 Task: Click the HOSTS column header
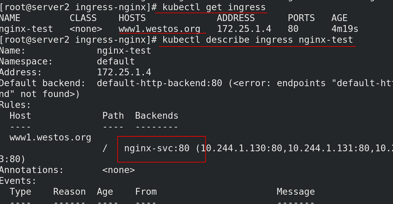point(132,18)
